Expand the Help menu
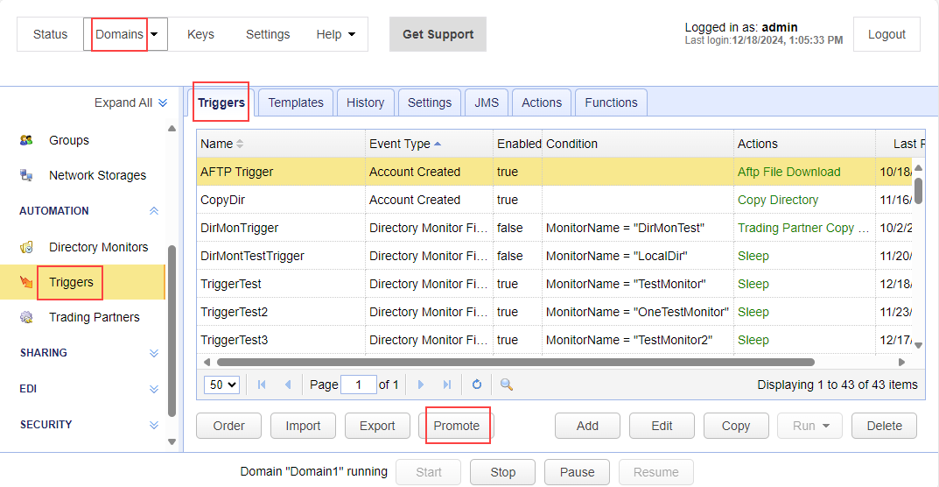Image resolution: width=939 pixels, height=487 pixels. coord(336,34)
